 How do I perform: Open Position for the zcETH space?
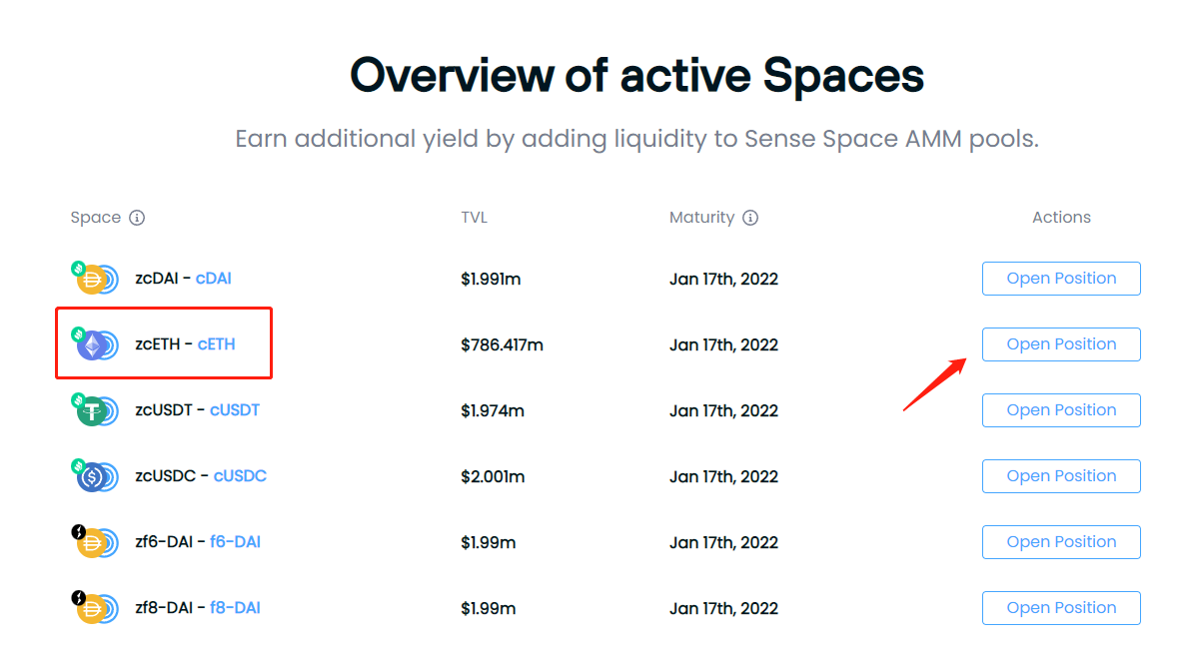[x=1061, y=344]
